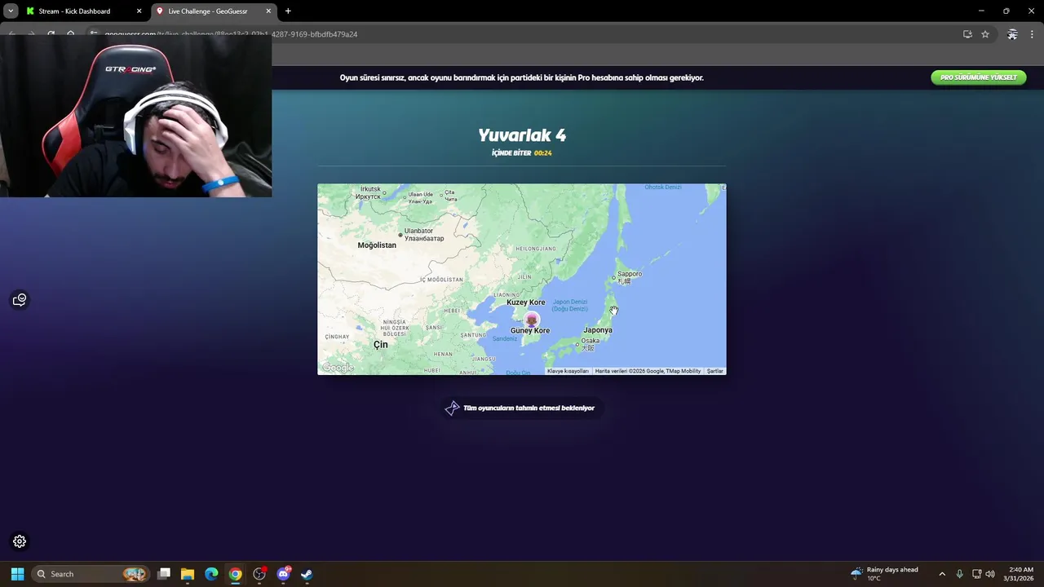Click the Yuvarlak 4 round heading
Screen dimensions: 1044x587
click(522, 135)
